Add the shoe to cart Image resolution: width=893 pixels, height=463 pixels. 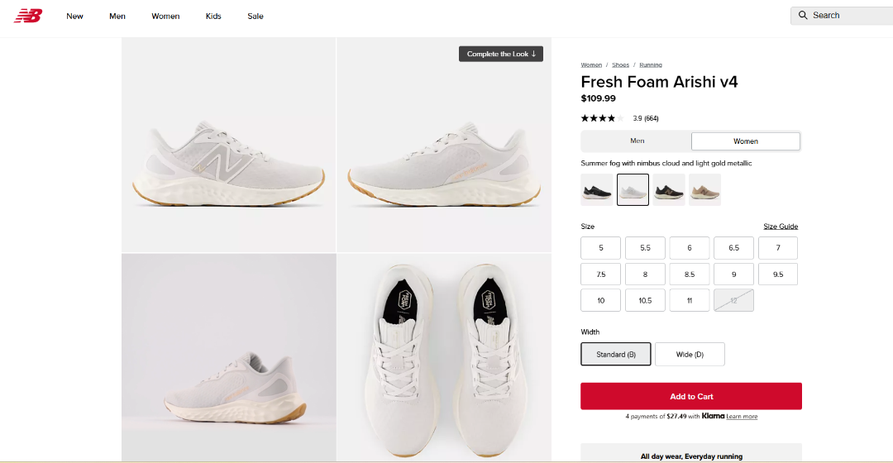coord(691,396)
